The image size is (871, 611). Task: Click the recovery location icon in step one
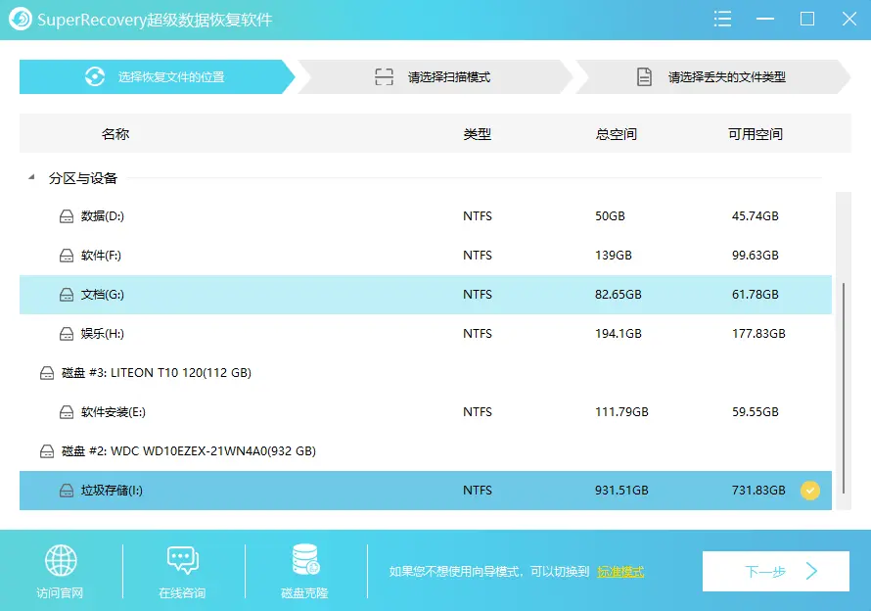coord(95,76)
